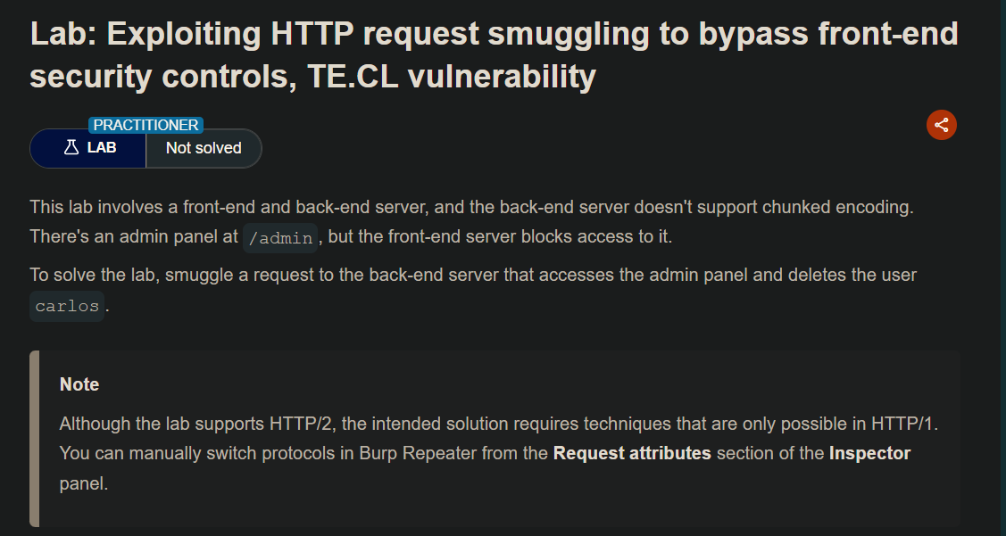Viewport: 1006px width, 536px height.
Task: Click the carlos code snippet
Action: tap(68, 306)
